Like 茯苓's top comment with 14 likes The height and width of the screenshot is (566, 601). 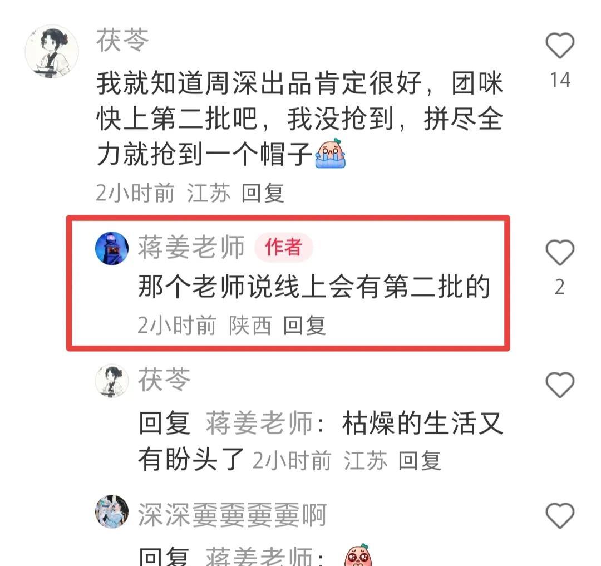point(560,46)
